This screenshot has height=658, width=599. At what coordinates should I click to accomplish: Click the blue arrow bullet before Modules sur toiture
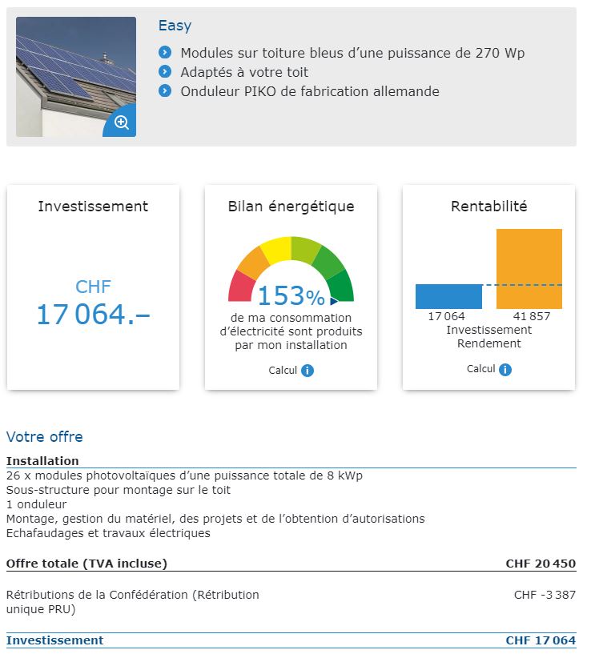pos(165,53)
